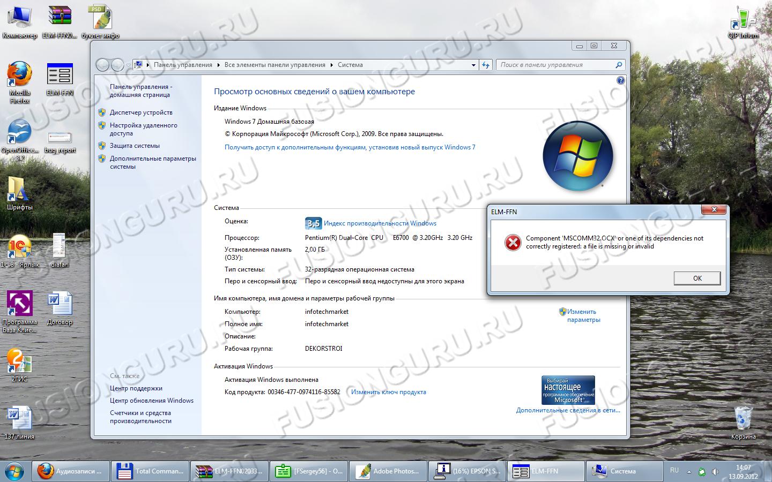The width and height of the screenshot is (772, 482).
Task: Open Дополнительные параметры системы link
Action: (x=153, y=162)
